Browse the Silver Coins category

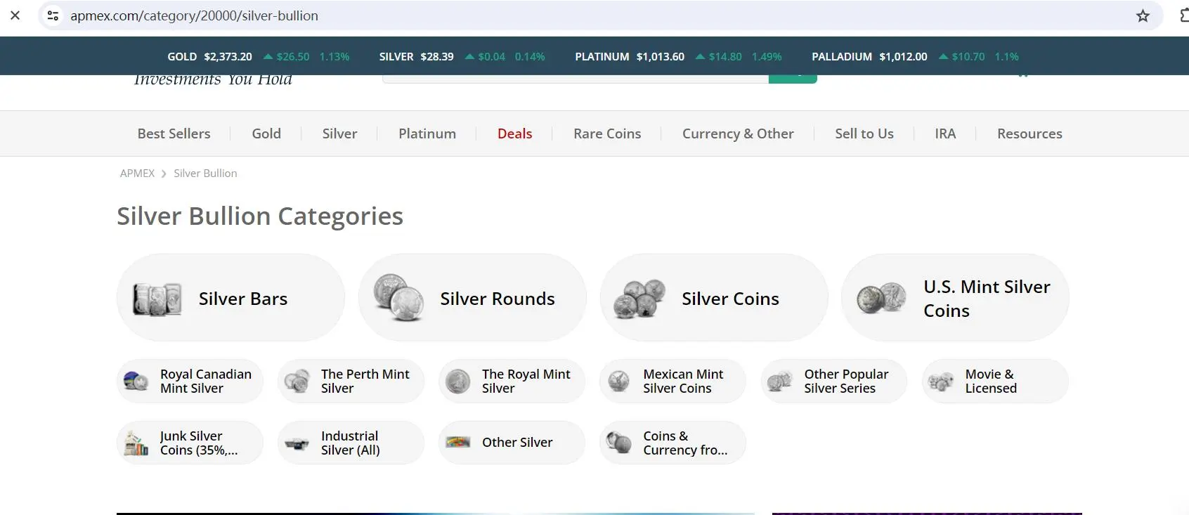click(x=714, y=298)
